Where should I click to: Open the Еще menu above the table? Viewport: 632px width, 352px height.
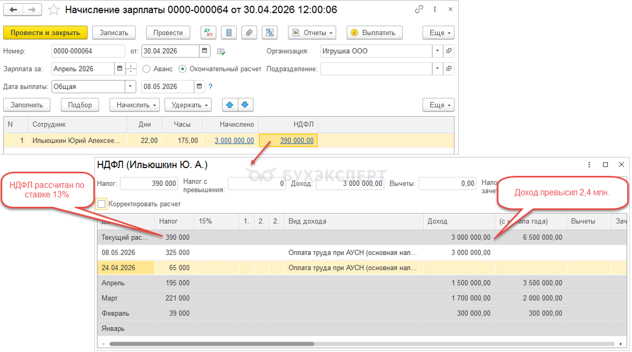click(438, 105)
